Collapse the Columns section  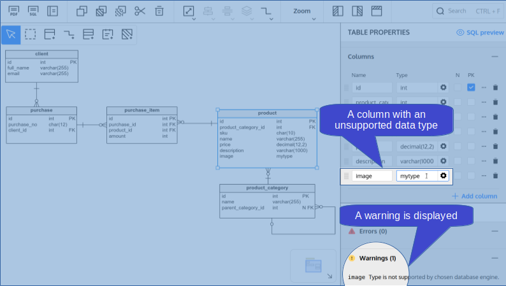495,57
